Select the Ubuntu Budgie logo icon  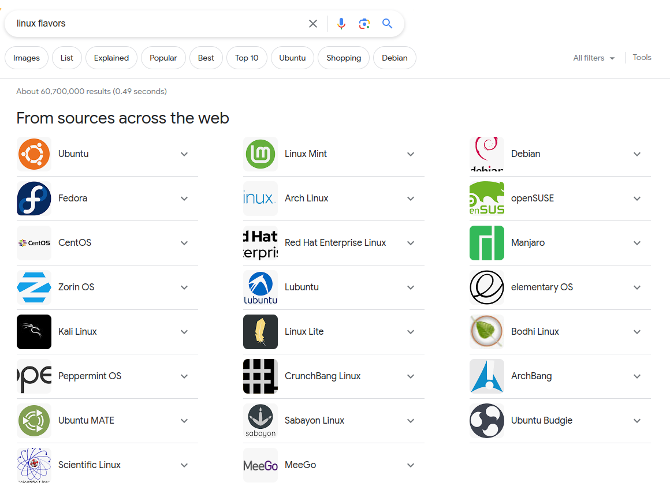[x=487, y=421]
